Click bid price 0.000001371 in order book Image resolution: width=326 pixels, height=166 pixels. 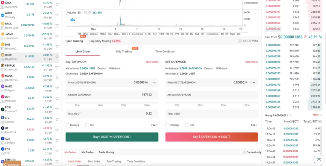coord(273,79)
